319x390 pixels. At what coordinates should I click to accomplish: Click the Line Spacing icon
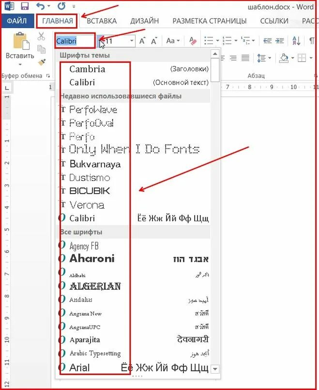(x=261, y=58)
